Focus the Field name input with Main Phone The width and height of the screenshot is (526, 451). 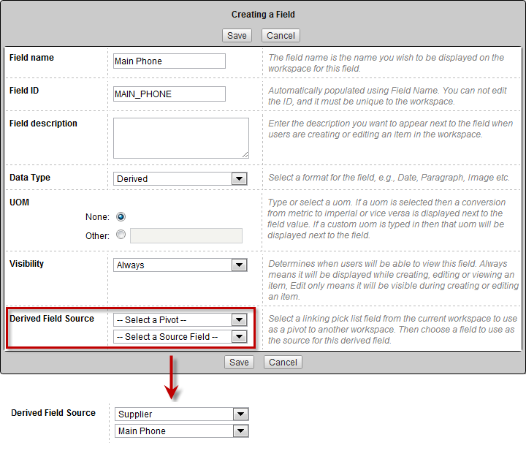[x=169, y=61]
